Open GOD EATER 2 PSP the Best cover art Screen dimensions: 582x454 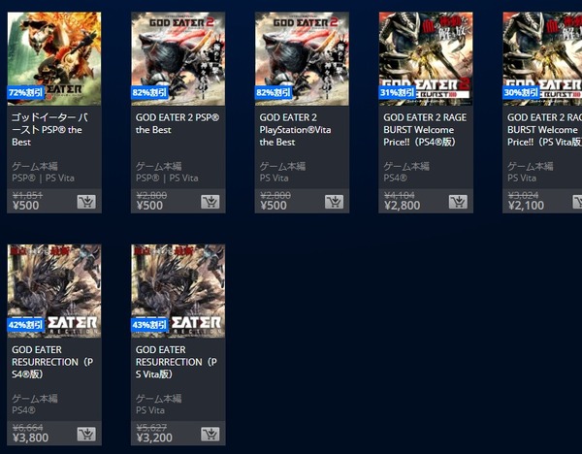178,58
